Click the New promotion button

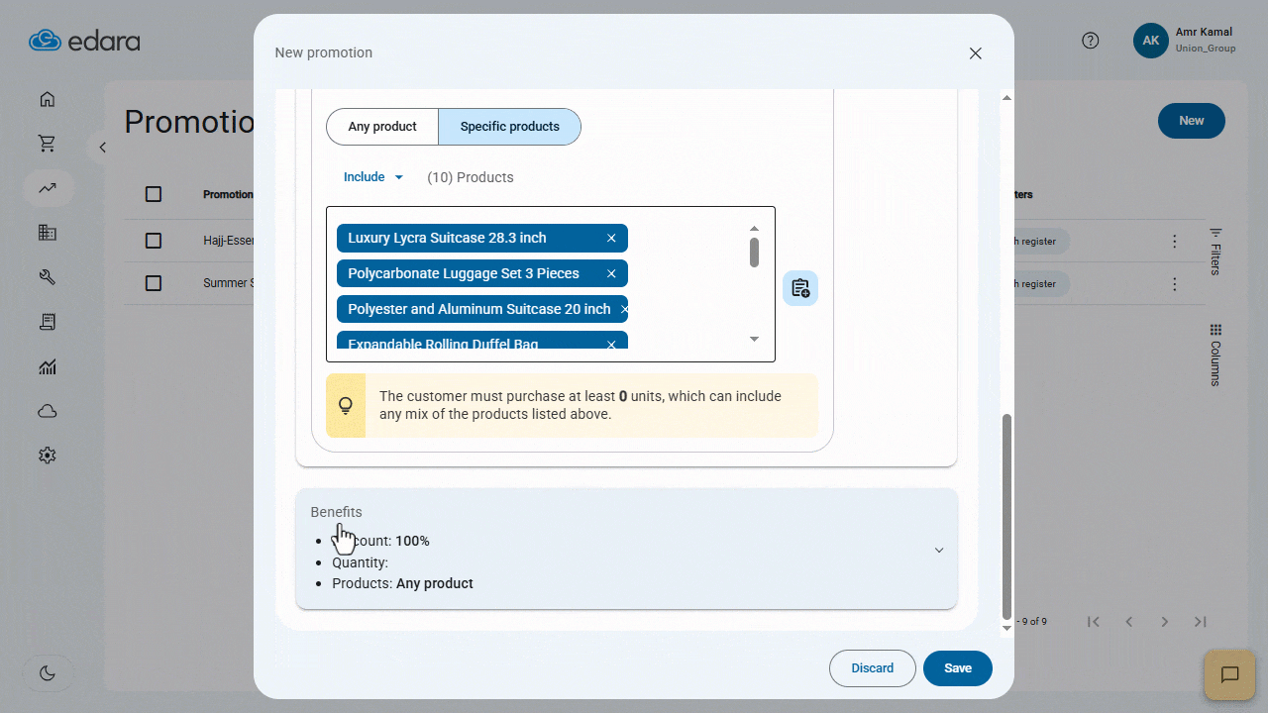pyautogui.click(x=1192, y=121)
